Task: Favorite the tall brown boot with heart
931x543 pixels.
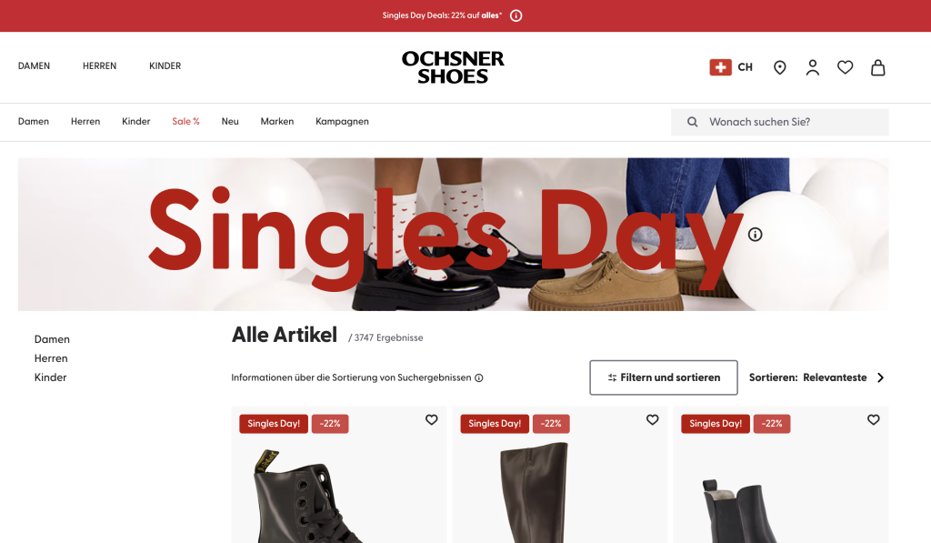Action: point(653,419)
